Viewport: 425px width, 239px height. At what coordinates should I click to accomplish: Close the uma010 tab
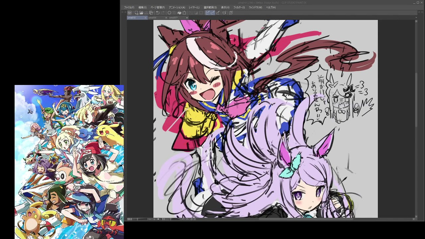coord(146,18)
